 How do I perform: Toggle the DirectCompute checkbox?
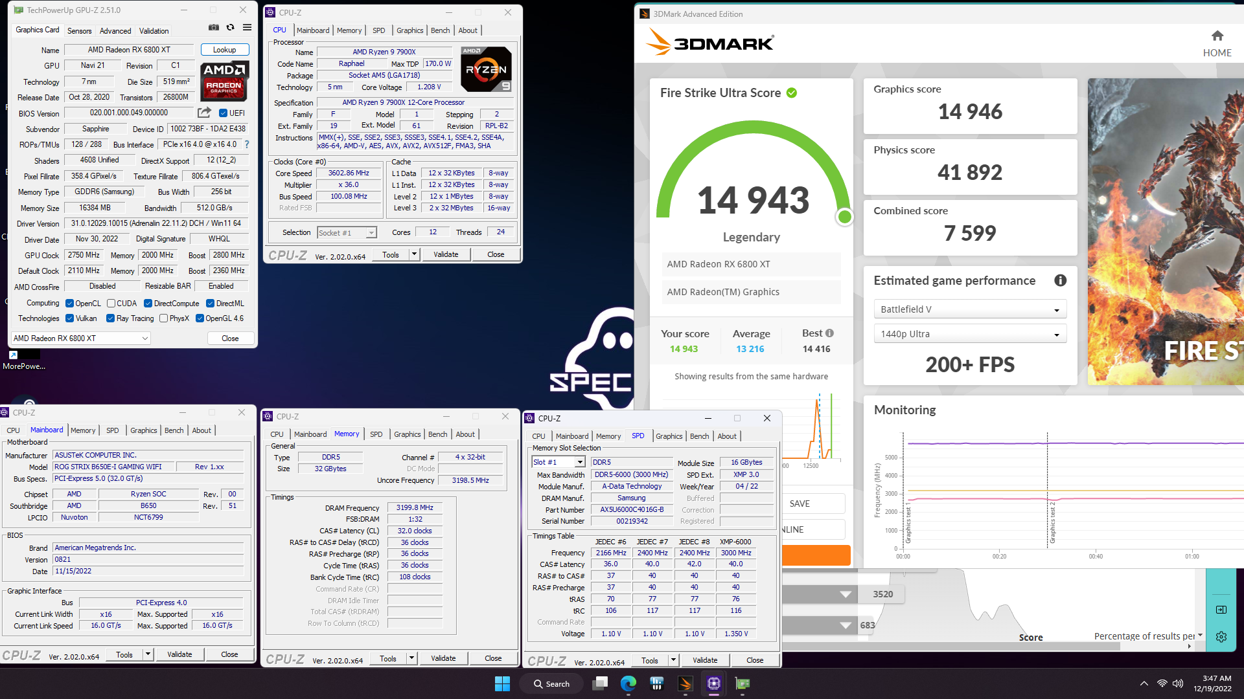click(x=148, y=304)
